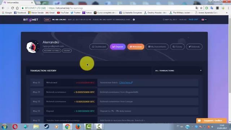Show hidden tray icons arrow

[x=192, y=127]
